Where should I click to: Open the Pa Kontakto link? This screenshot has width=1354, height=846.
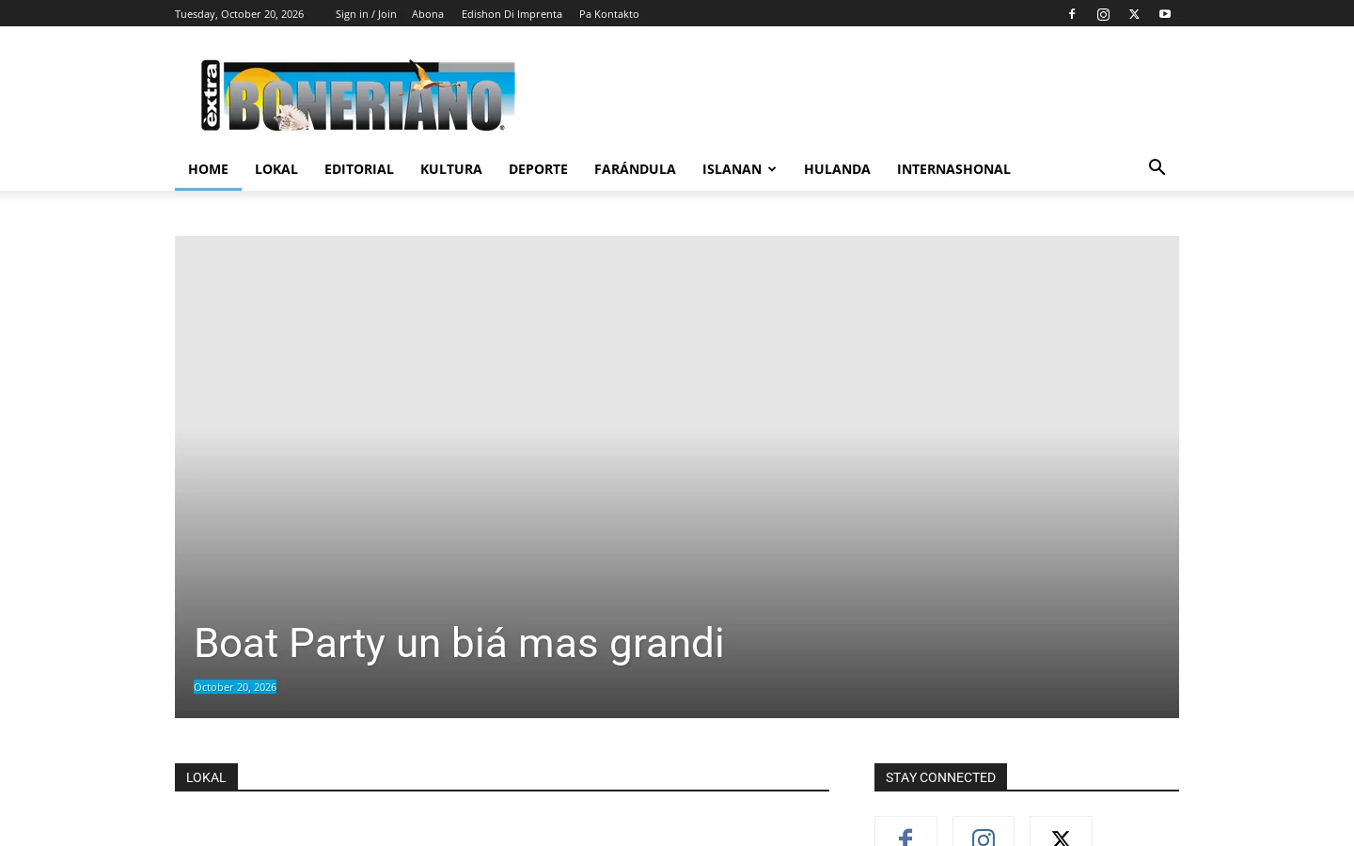pos(609,13)
